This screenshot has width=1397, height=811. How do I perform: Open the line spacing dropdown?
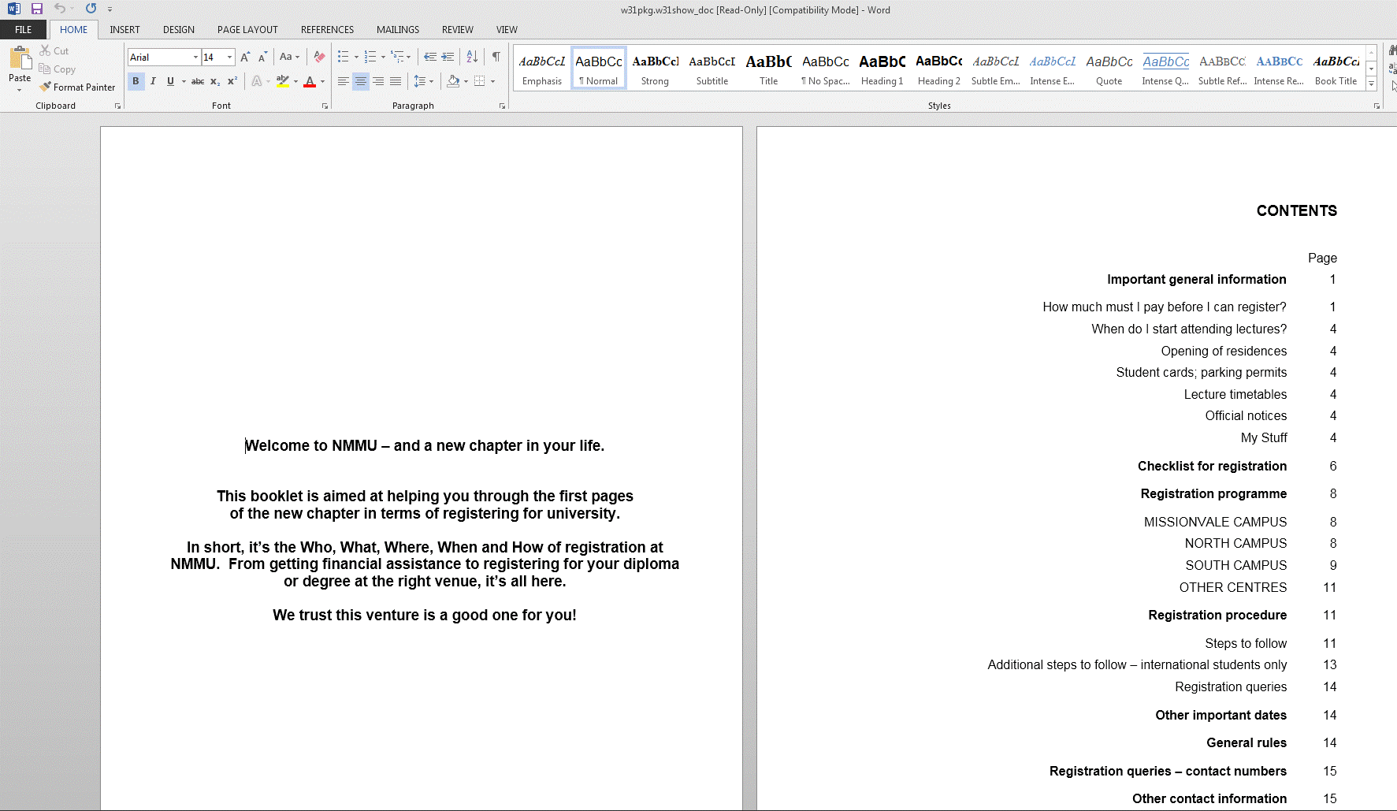[x=423, y=81]
